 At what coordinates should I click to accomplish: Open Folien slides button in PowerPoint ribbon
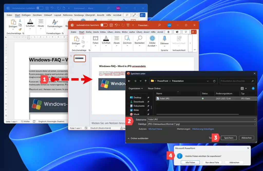pos(96,41)
